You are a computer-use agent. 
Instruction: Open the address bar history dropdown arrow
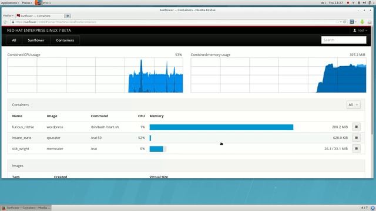(x=341, y=22)
